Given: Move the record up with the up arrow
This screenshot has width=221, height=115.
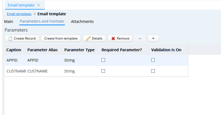Looking at the screenshot, I should [x=140, y=38].
